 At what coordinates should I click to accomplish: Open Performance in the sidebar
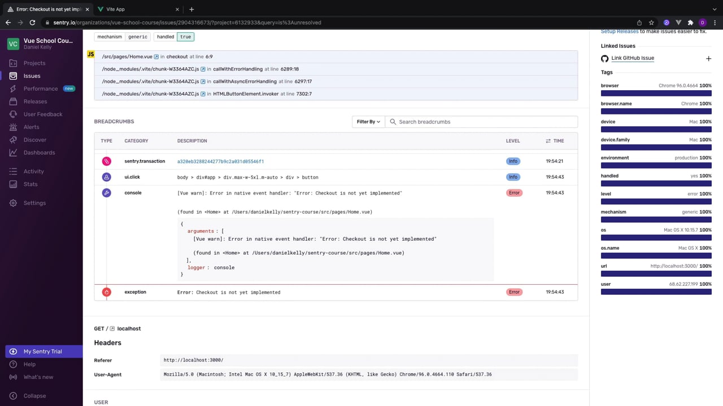[41, 89]
